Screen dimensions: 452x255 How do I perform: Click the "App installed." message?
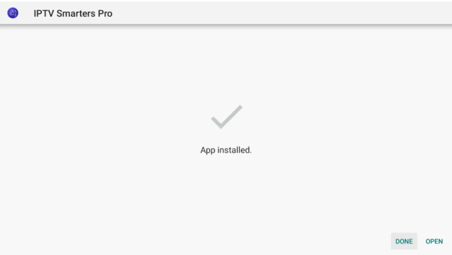226,150
